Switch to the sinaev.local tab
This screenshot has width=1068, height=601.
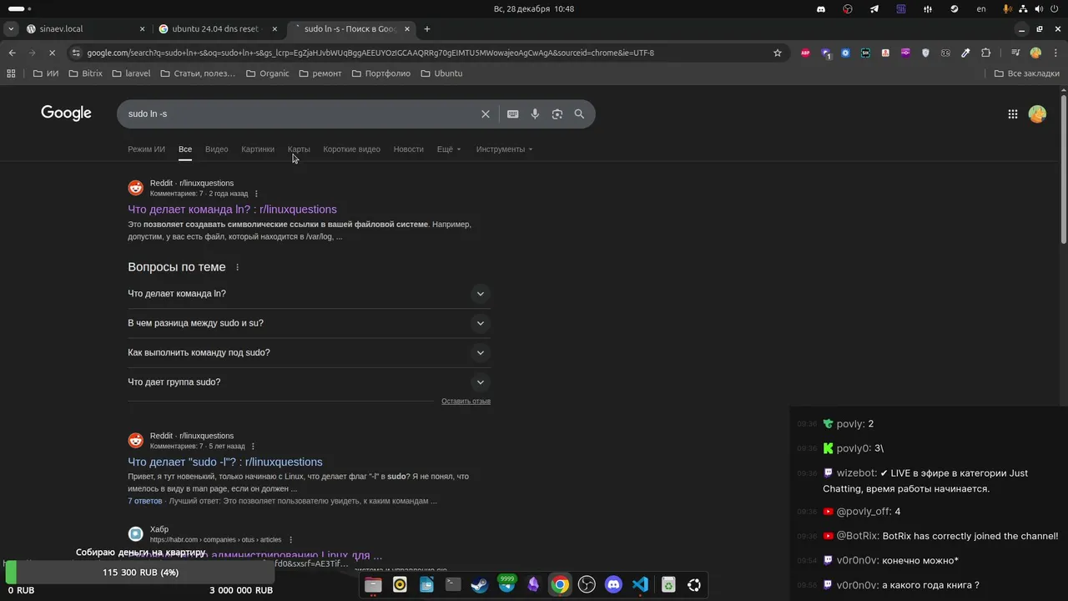tap(83, 28)
